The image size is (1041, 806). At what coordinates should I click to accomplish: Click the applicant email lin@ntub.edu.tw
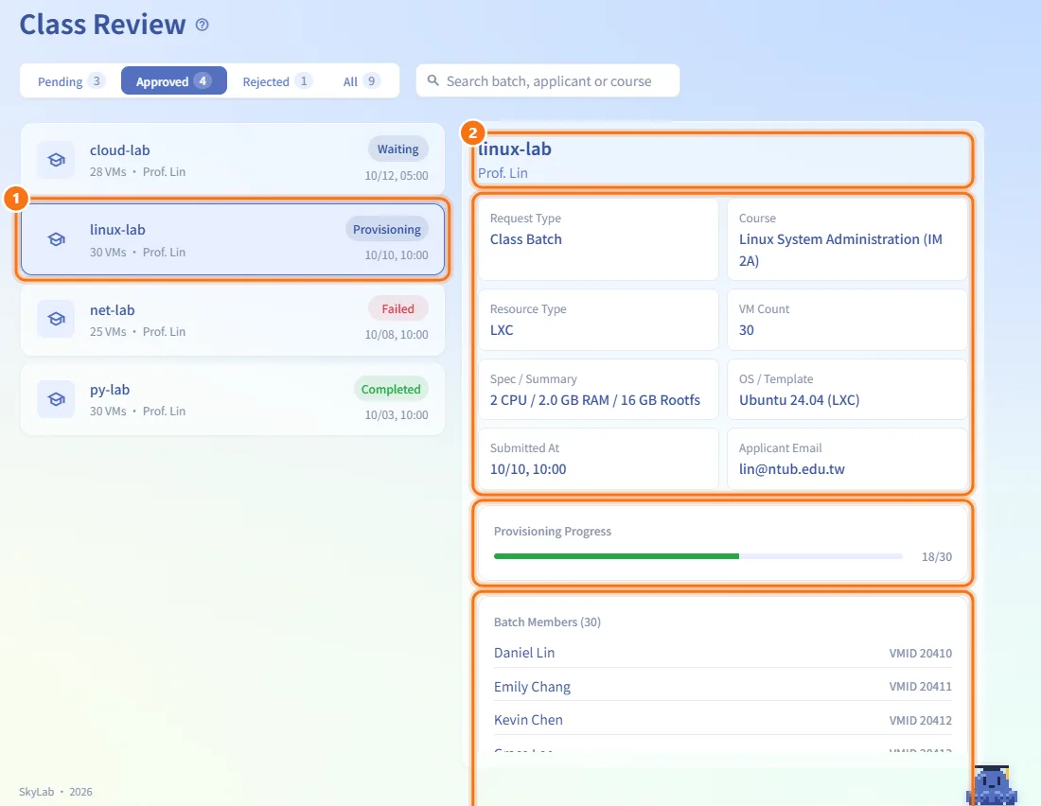click(x=792, y=469)
